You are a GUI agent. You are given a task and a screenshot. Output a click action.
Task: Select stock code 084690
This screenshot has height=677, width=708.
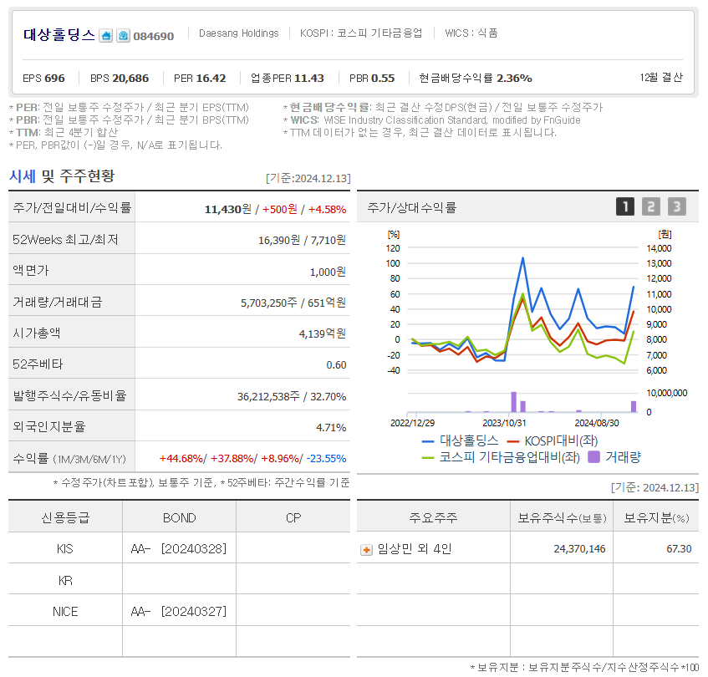coord(154,36)
